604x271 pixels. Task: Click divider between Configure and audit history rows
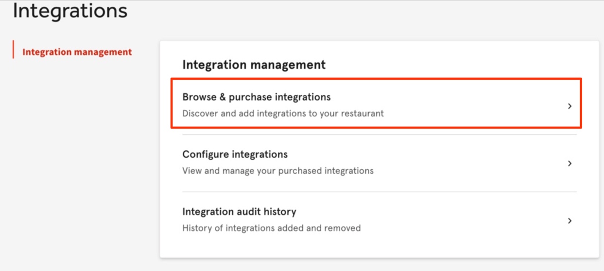379,192
